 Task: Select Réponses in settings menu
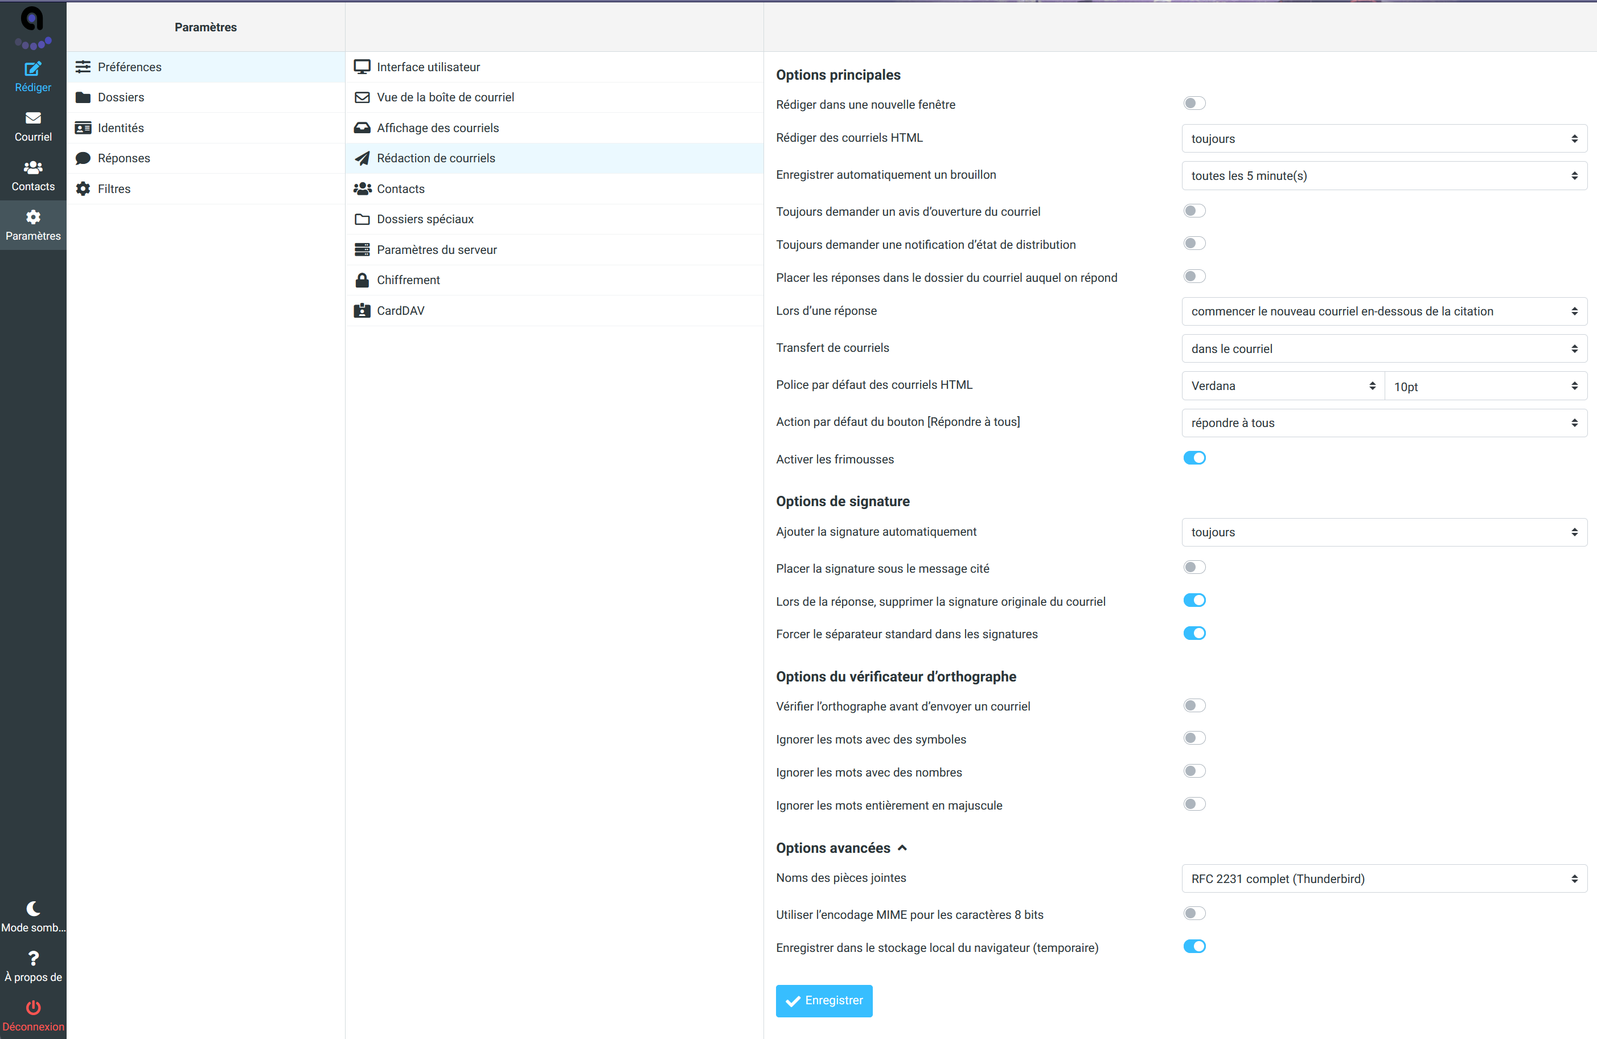(206, 158)
